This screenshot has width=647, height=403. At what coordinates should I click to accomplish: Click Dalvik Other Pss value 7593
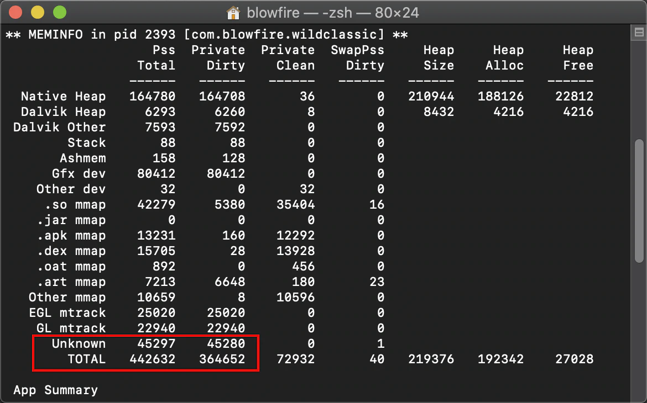coord(160,127)
